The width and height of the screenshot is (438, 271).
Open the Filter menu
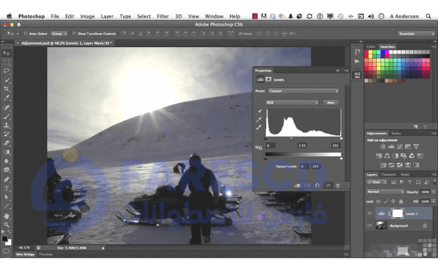(x=163, y=17)
